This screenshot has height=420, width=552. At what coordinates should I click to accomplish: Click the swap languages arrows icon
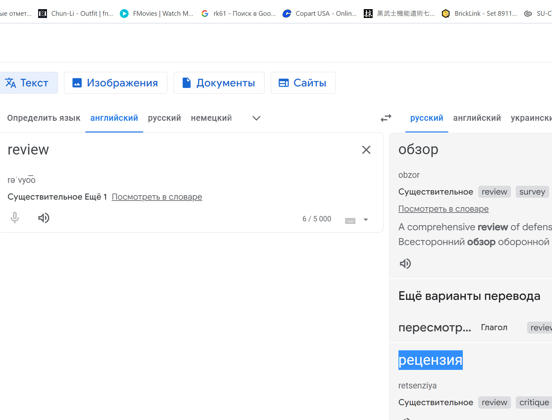[386, 118]
